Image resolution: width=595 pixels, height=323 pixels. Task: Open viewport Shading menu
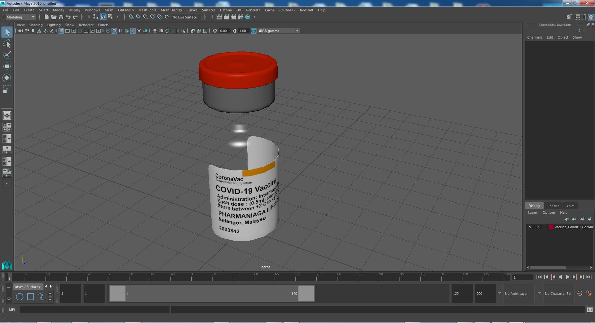pyautogui.click(x=36, y=25)
